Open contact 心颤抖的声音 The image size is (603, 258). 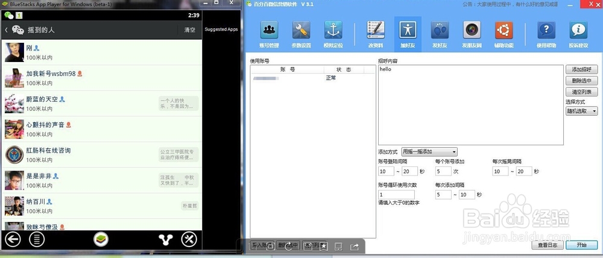click(102, 129)
